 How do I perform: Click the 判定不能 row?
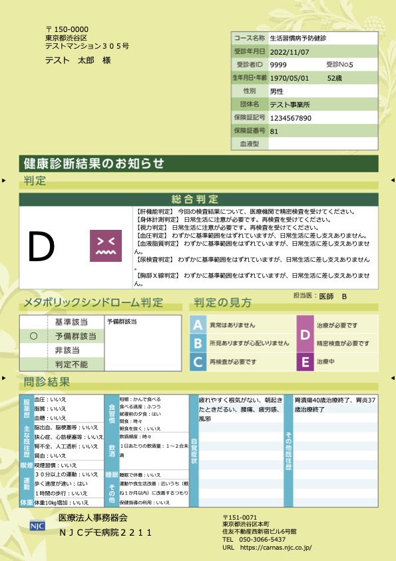(x=62, y=364)
